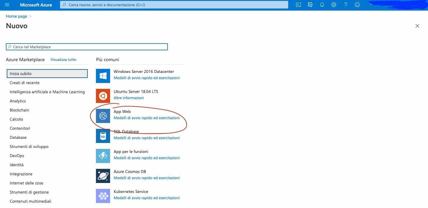Click the App per le funzioni icon
The height and width of the screenshot is (208, 428).
pos(103,156)
